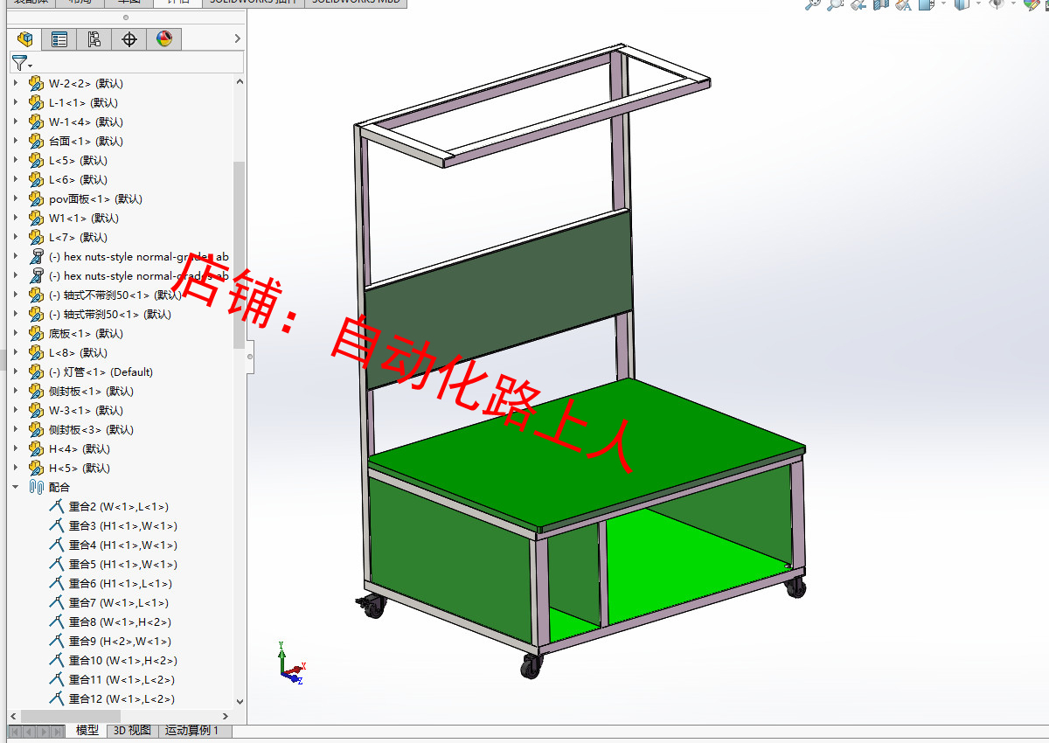Image resolution: width=1049 pixels, height=743 pixels.
Task: Expand the 底板<1> component node
Action: [15, 334]
